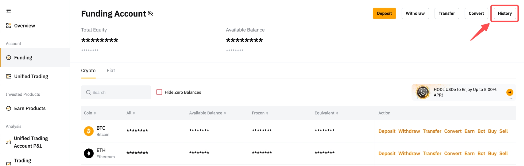Open the History button
The height and width of the screenshot is (166, 524).
(504, 13)
